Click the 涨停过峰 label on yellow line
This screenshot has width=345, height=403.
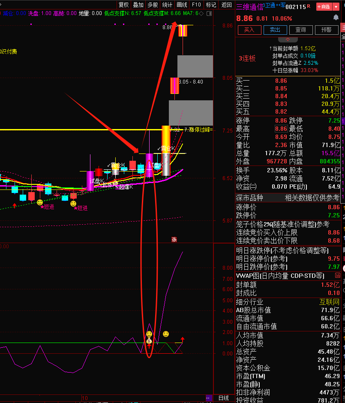[201, 129]
